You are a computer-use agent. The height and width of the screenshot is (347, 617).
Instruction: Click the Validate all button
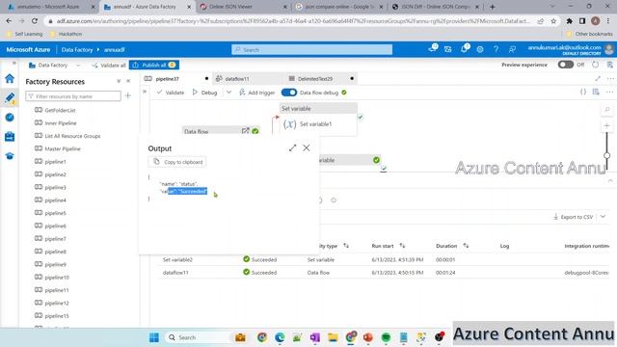tap(109, 65)
